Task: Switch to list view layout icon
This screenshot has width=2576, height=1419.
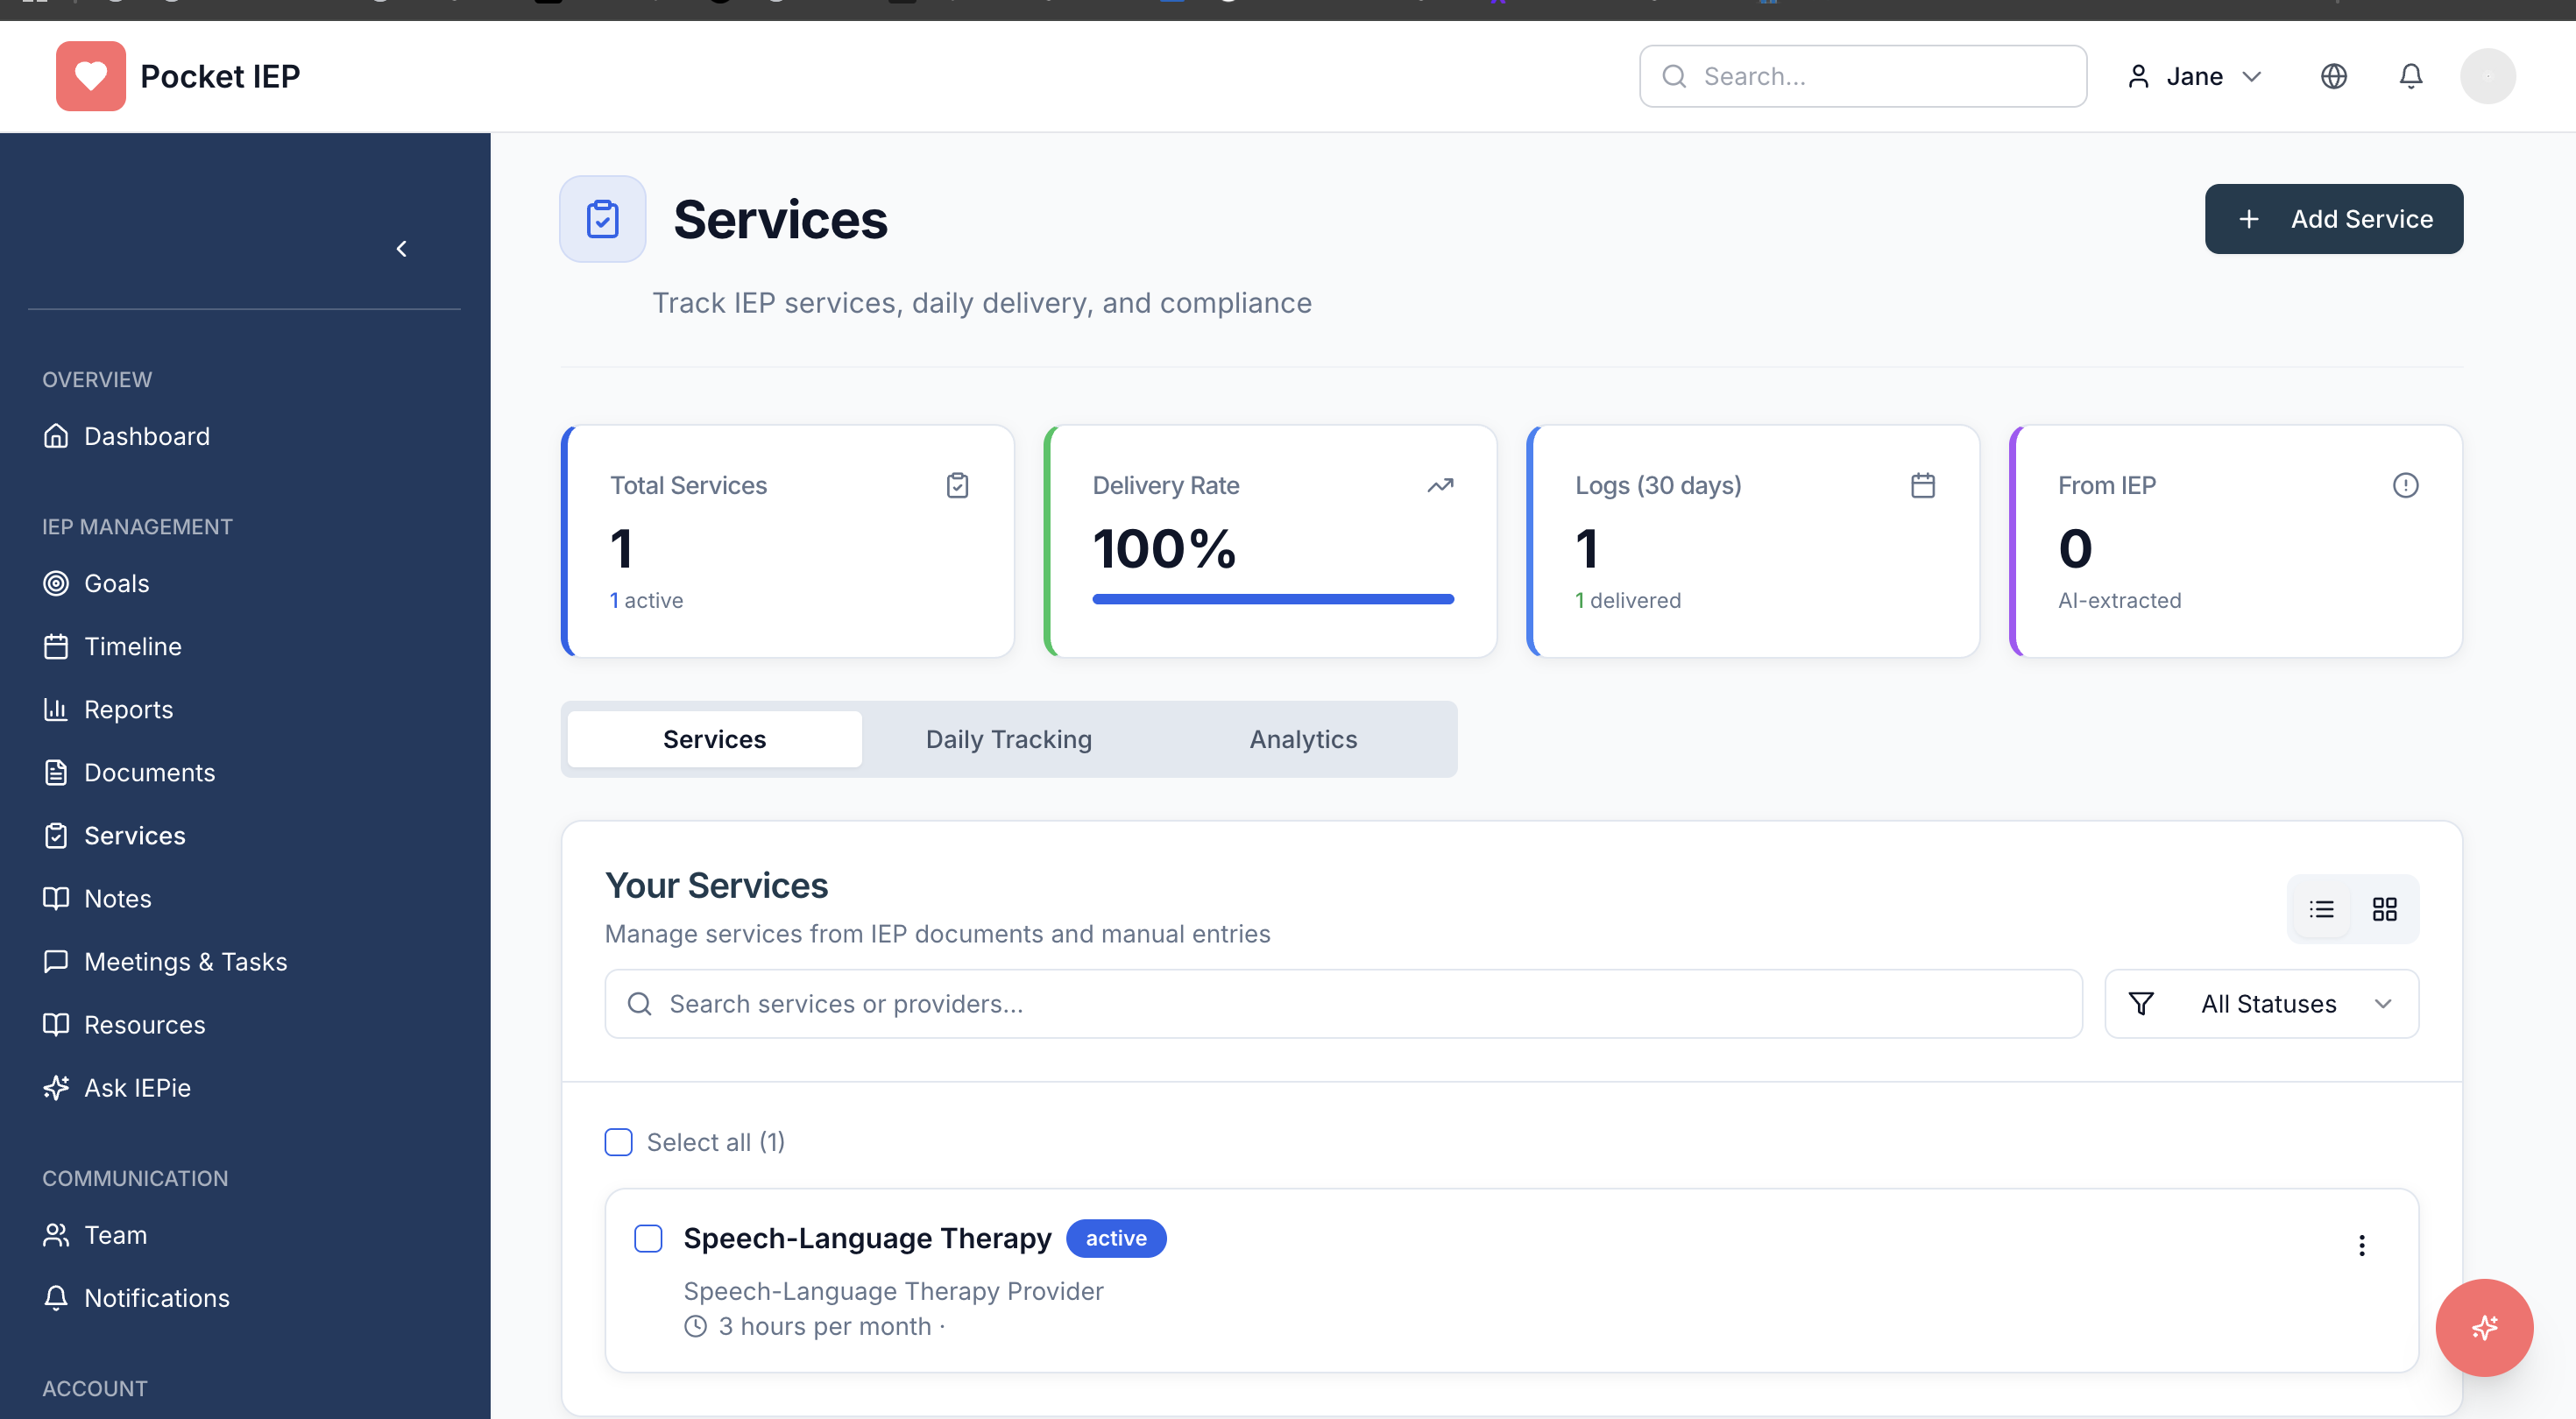Action: click(x=2321, y=909)
